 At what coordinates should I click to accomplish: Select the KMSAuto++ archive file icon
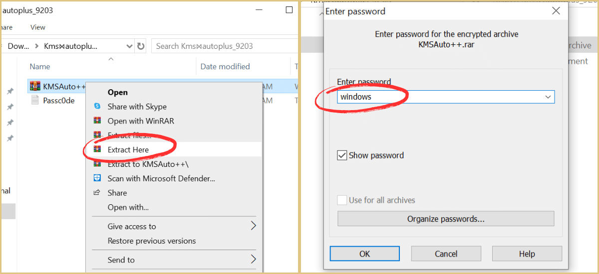34,87
